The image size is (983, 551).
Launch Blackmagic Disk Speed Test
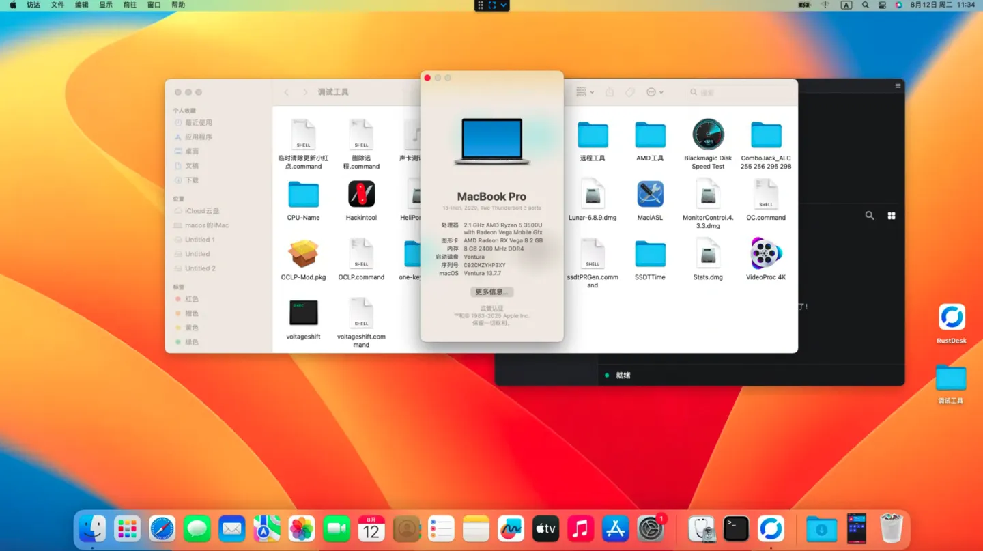pos(708,135)
